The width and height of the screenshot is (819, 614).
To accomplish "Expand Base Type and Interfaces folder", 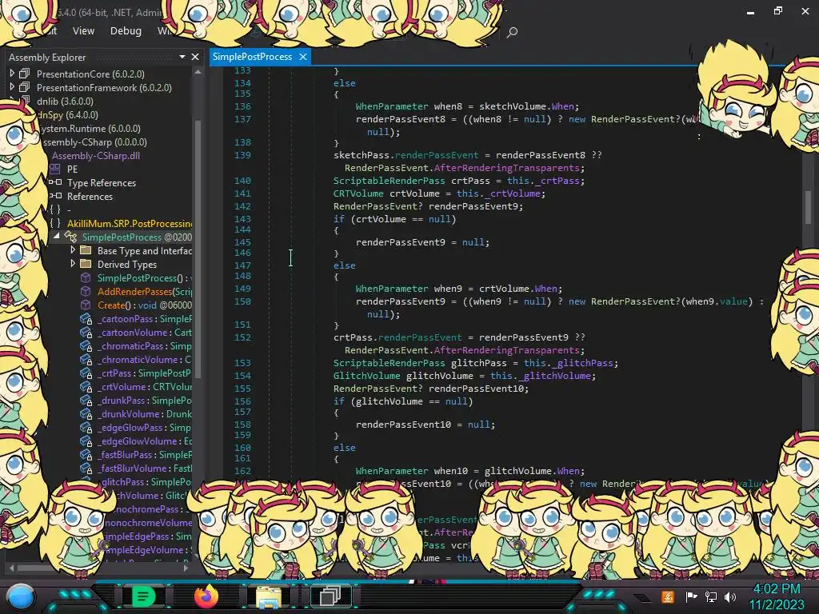I will (x=73, y=250).
